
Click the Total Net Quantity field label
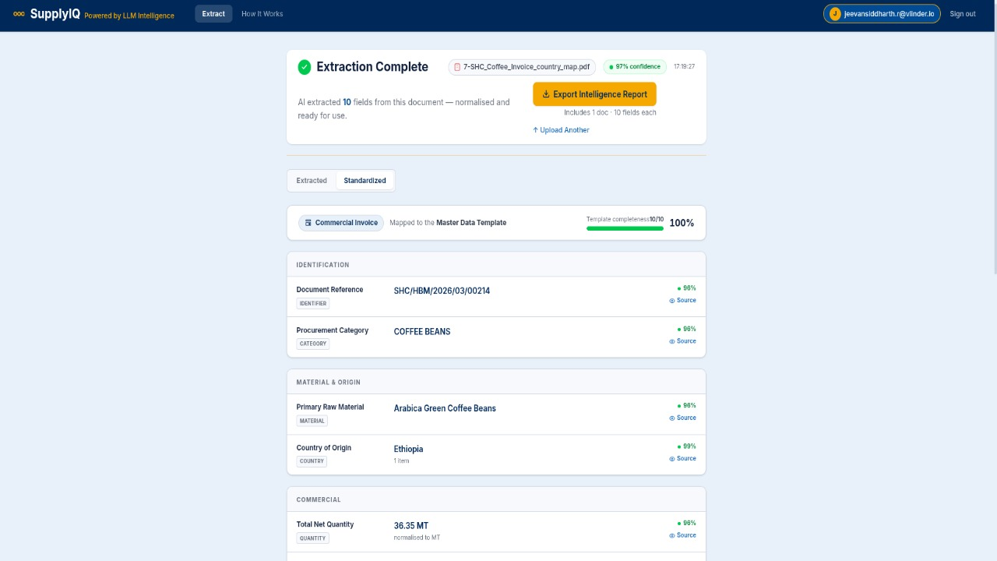325,524
